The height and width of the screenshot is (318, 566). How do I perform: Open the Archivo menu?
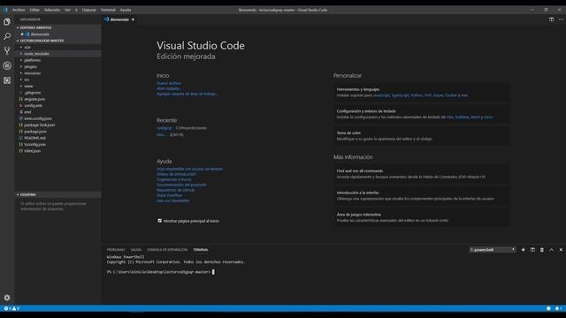[19, 10]
